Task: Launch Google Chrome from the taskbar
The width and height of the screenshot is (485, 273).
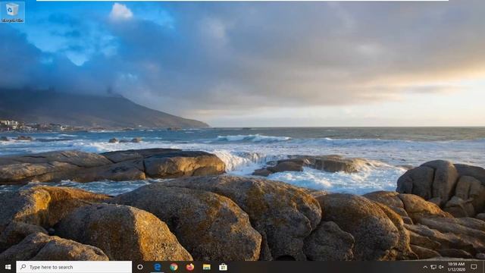Action: pos(174,267)
